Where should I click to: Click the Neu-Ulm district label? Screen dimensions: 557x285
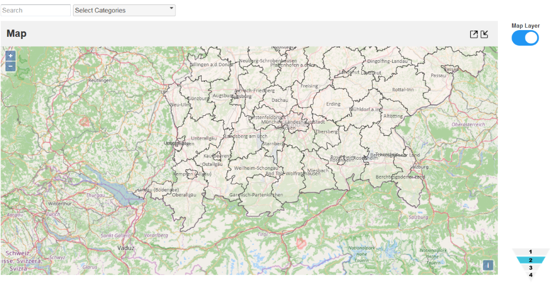click(180, 105)
